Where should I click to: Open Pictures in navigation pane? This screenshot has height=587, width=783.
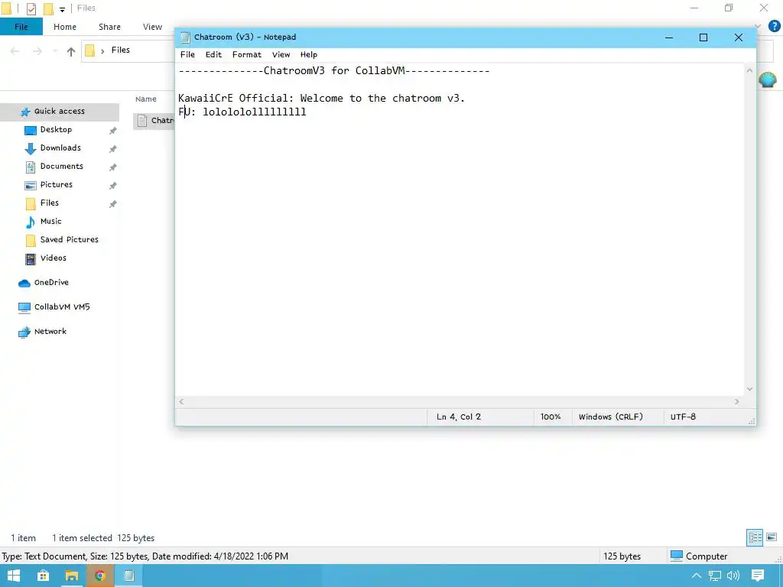pos(57,185)
